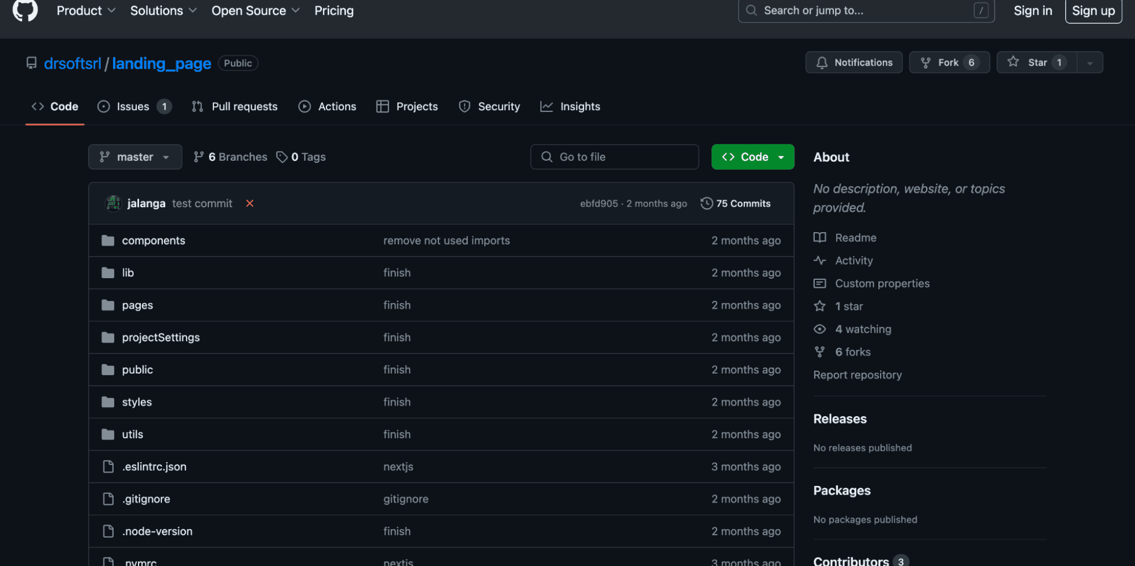Click the failed status X on test commit

click(x=250, y=203)
